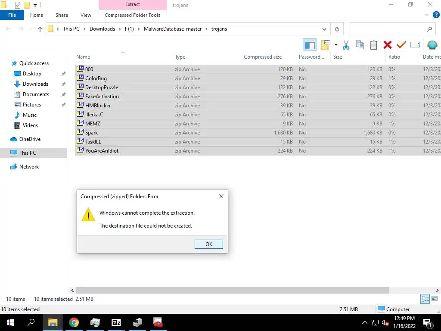Open Explorer help icon
The width and height of the screenshot is (441, 331).
(x=436, y=15)
